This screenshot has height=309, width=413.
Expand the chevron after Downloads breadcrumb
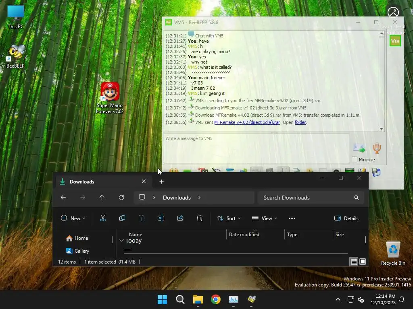[199, 197]
